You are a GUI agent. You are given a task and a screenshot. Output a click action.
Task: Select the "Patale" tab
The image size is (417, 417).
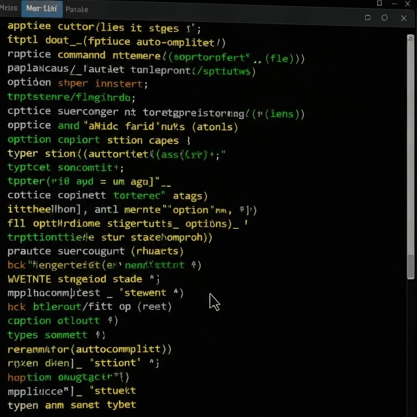point(77,9)
